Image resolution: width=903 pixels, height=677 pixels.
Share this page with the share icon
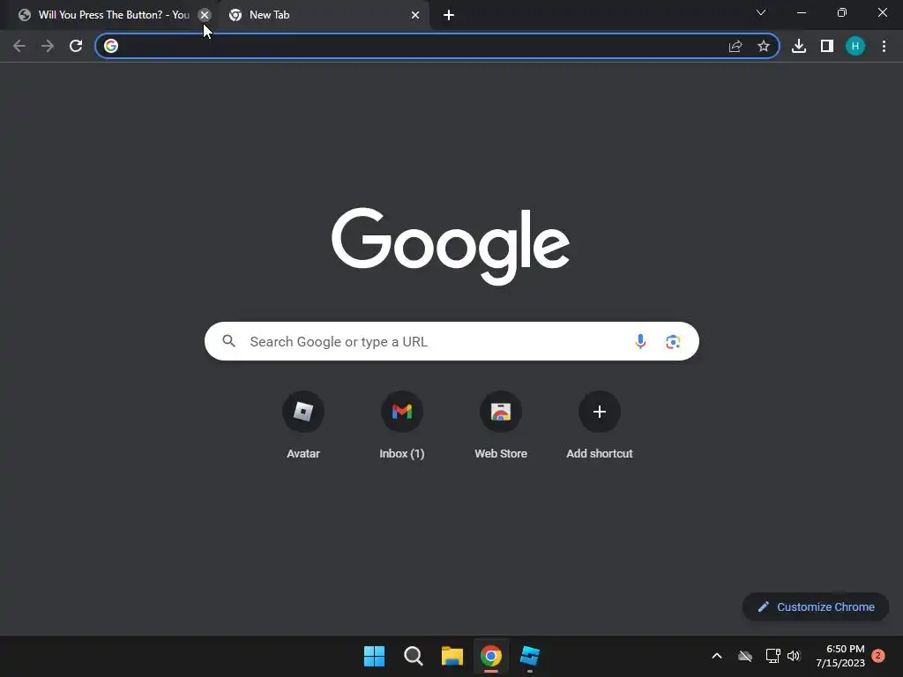click(735, 46)
